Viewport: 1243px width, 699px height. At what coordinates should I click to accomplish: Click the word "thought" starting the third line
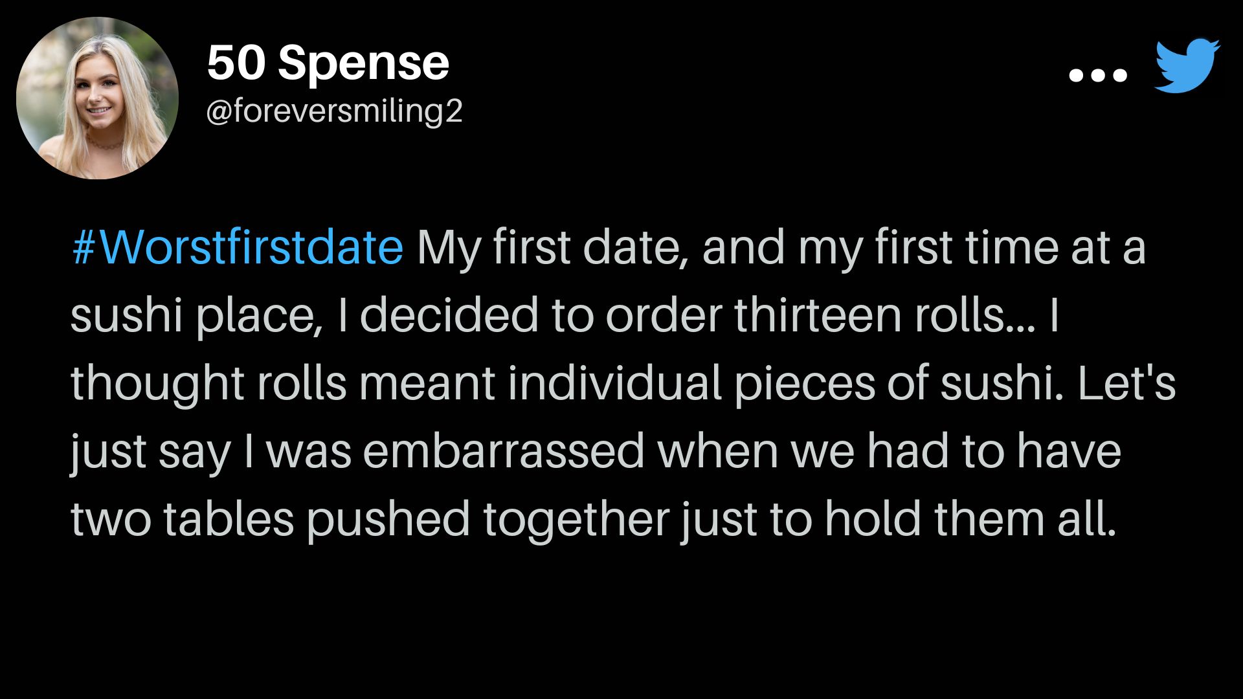(x=157, y=384)
